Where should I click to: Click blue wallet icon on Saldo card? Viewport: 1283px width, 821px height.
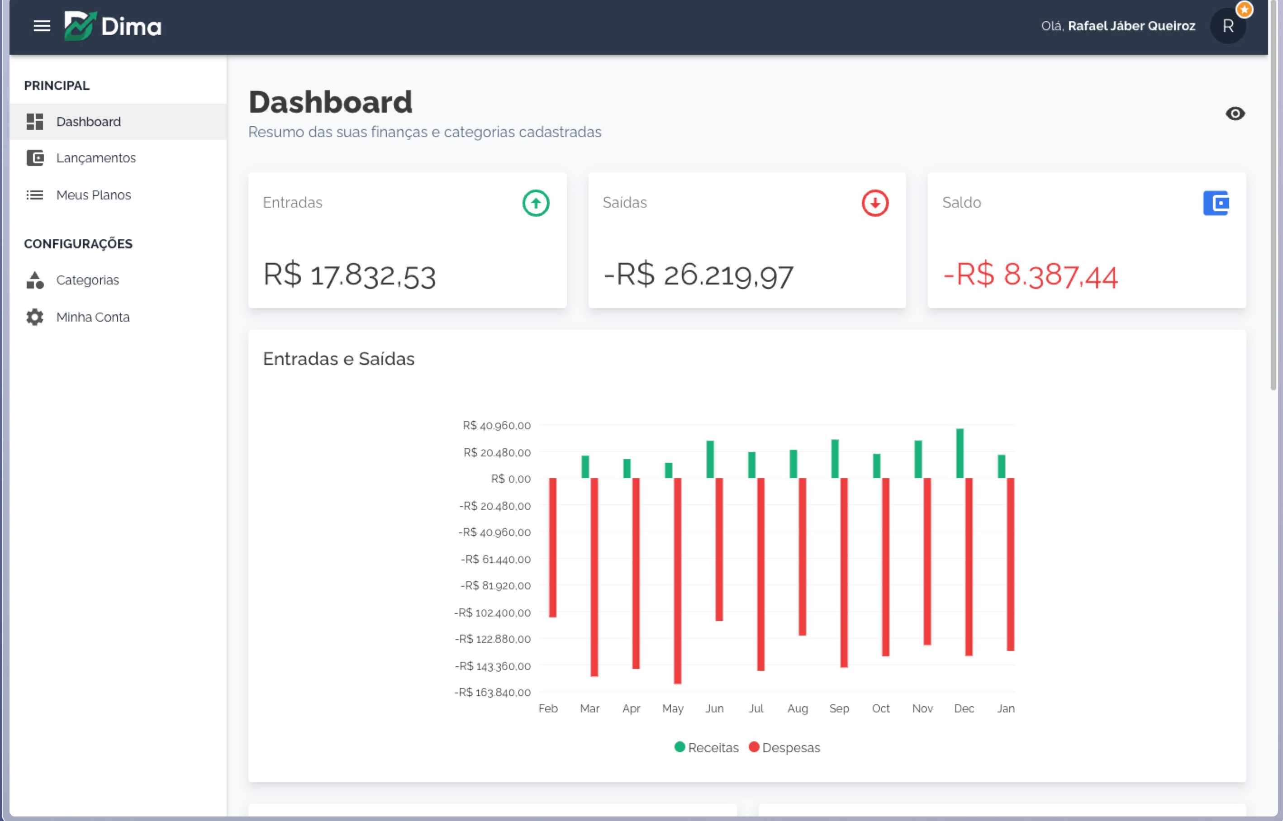[1215, 203]
